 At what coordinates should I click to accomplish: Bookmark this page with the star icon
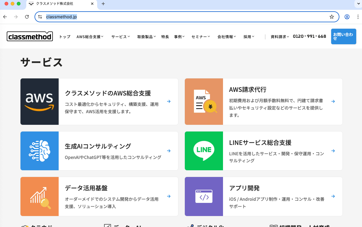332,17
